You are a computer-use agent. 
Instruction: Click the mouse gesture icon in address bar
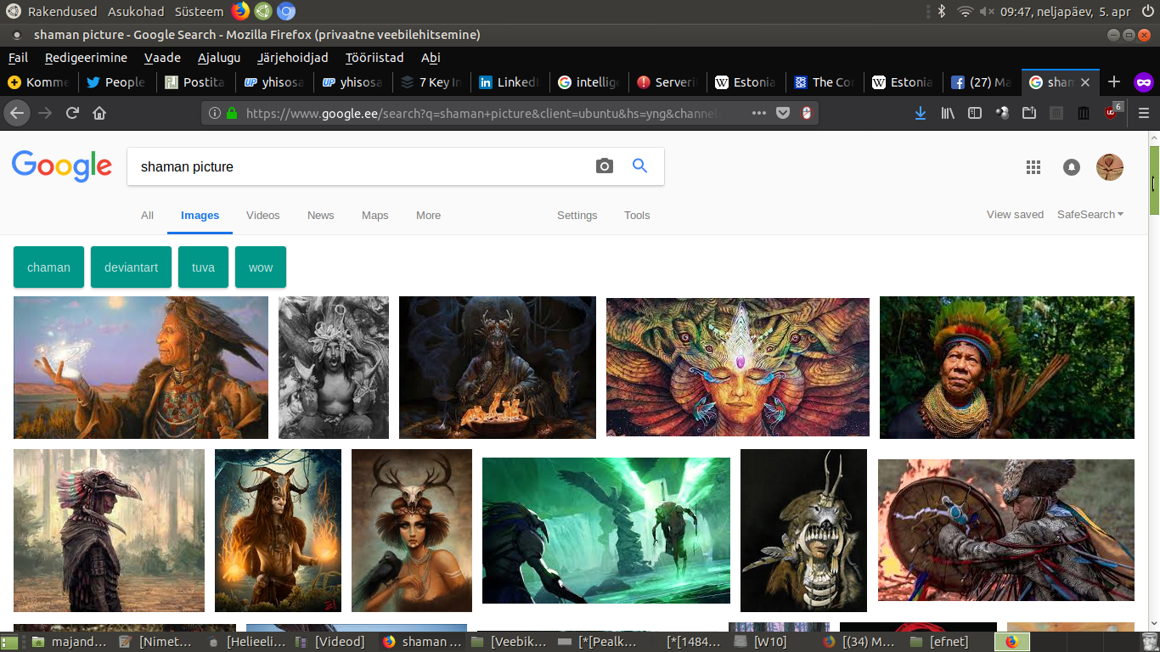click(806, 113)
